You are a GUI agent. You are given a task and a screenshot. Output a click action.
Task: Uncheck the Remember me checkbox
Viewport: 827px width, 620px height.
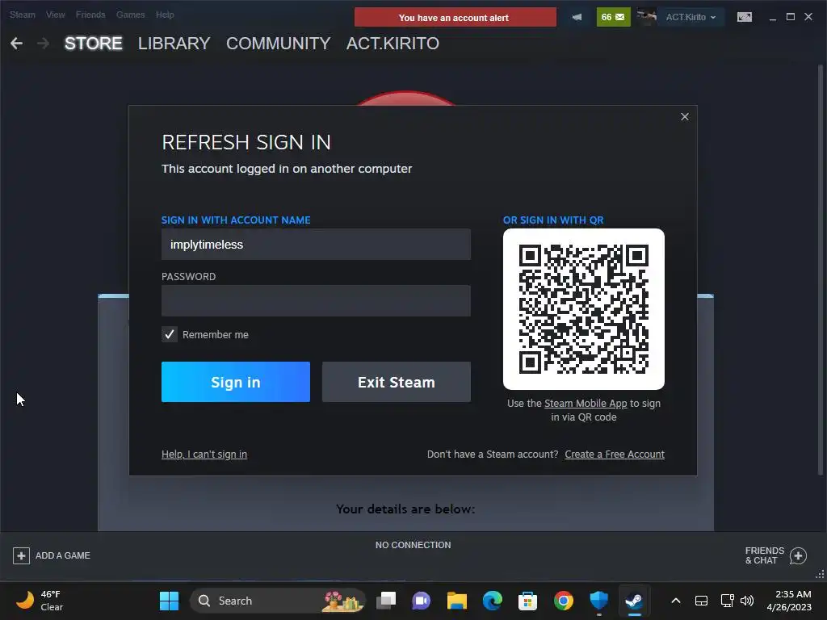[x=170, y=334]
